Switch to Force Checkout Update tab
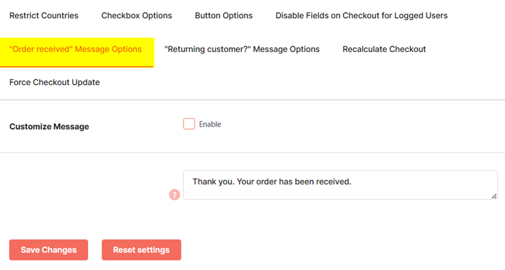The image size is (505, 270). pyautogui.click(x=54, y=82)
